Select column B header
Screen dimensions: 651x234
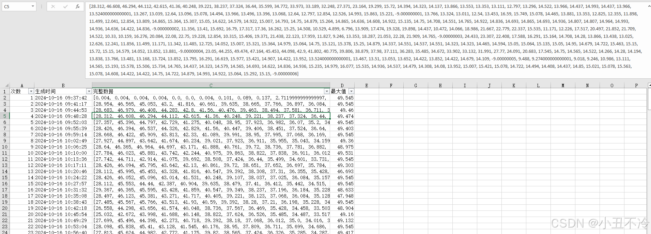(x=63, y=85)
